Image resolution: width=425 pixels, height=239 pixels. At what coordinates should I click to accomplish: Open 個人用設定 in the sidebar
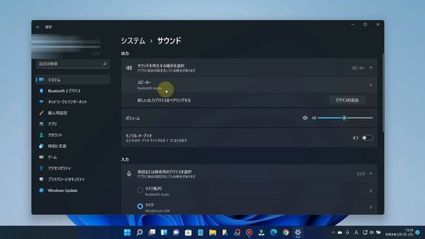(x=73, y=113)
